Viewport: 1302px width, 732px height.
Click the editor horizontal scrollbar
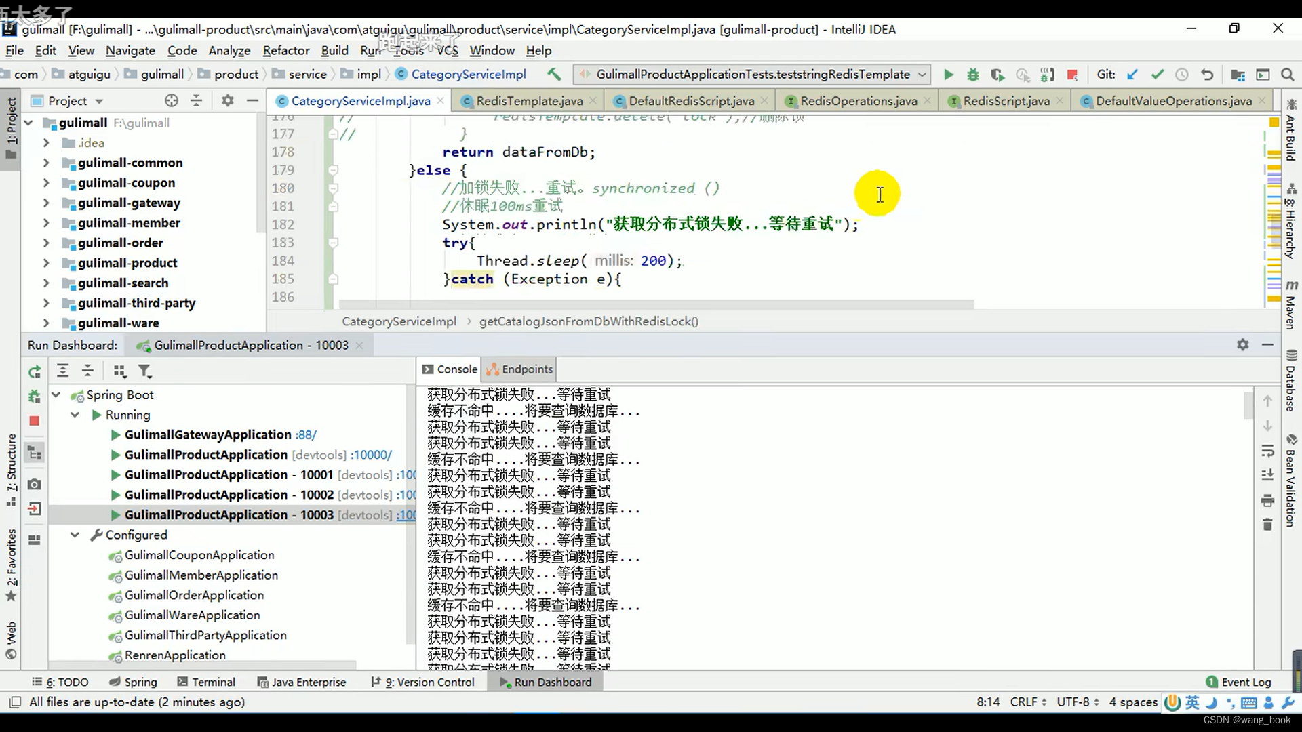click(656, 304)
